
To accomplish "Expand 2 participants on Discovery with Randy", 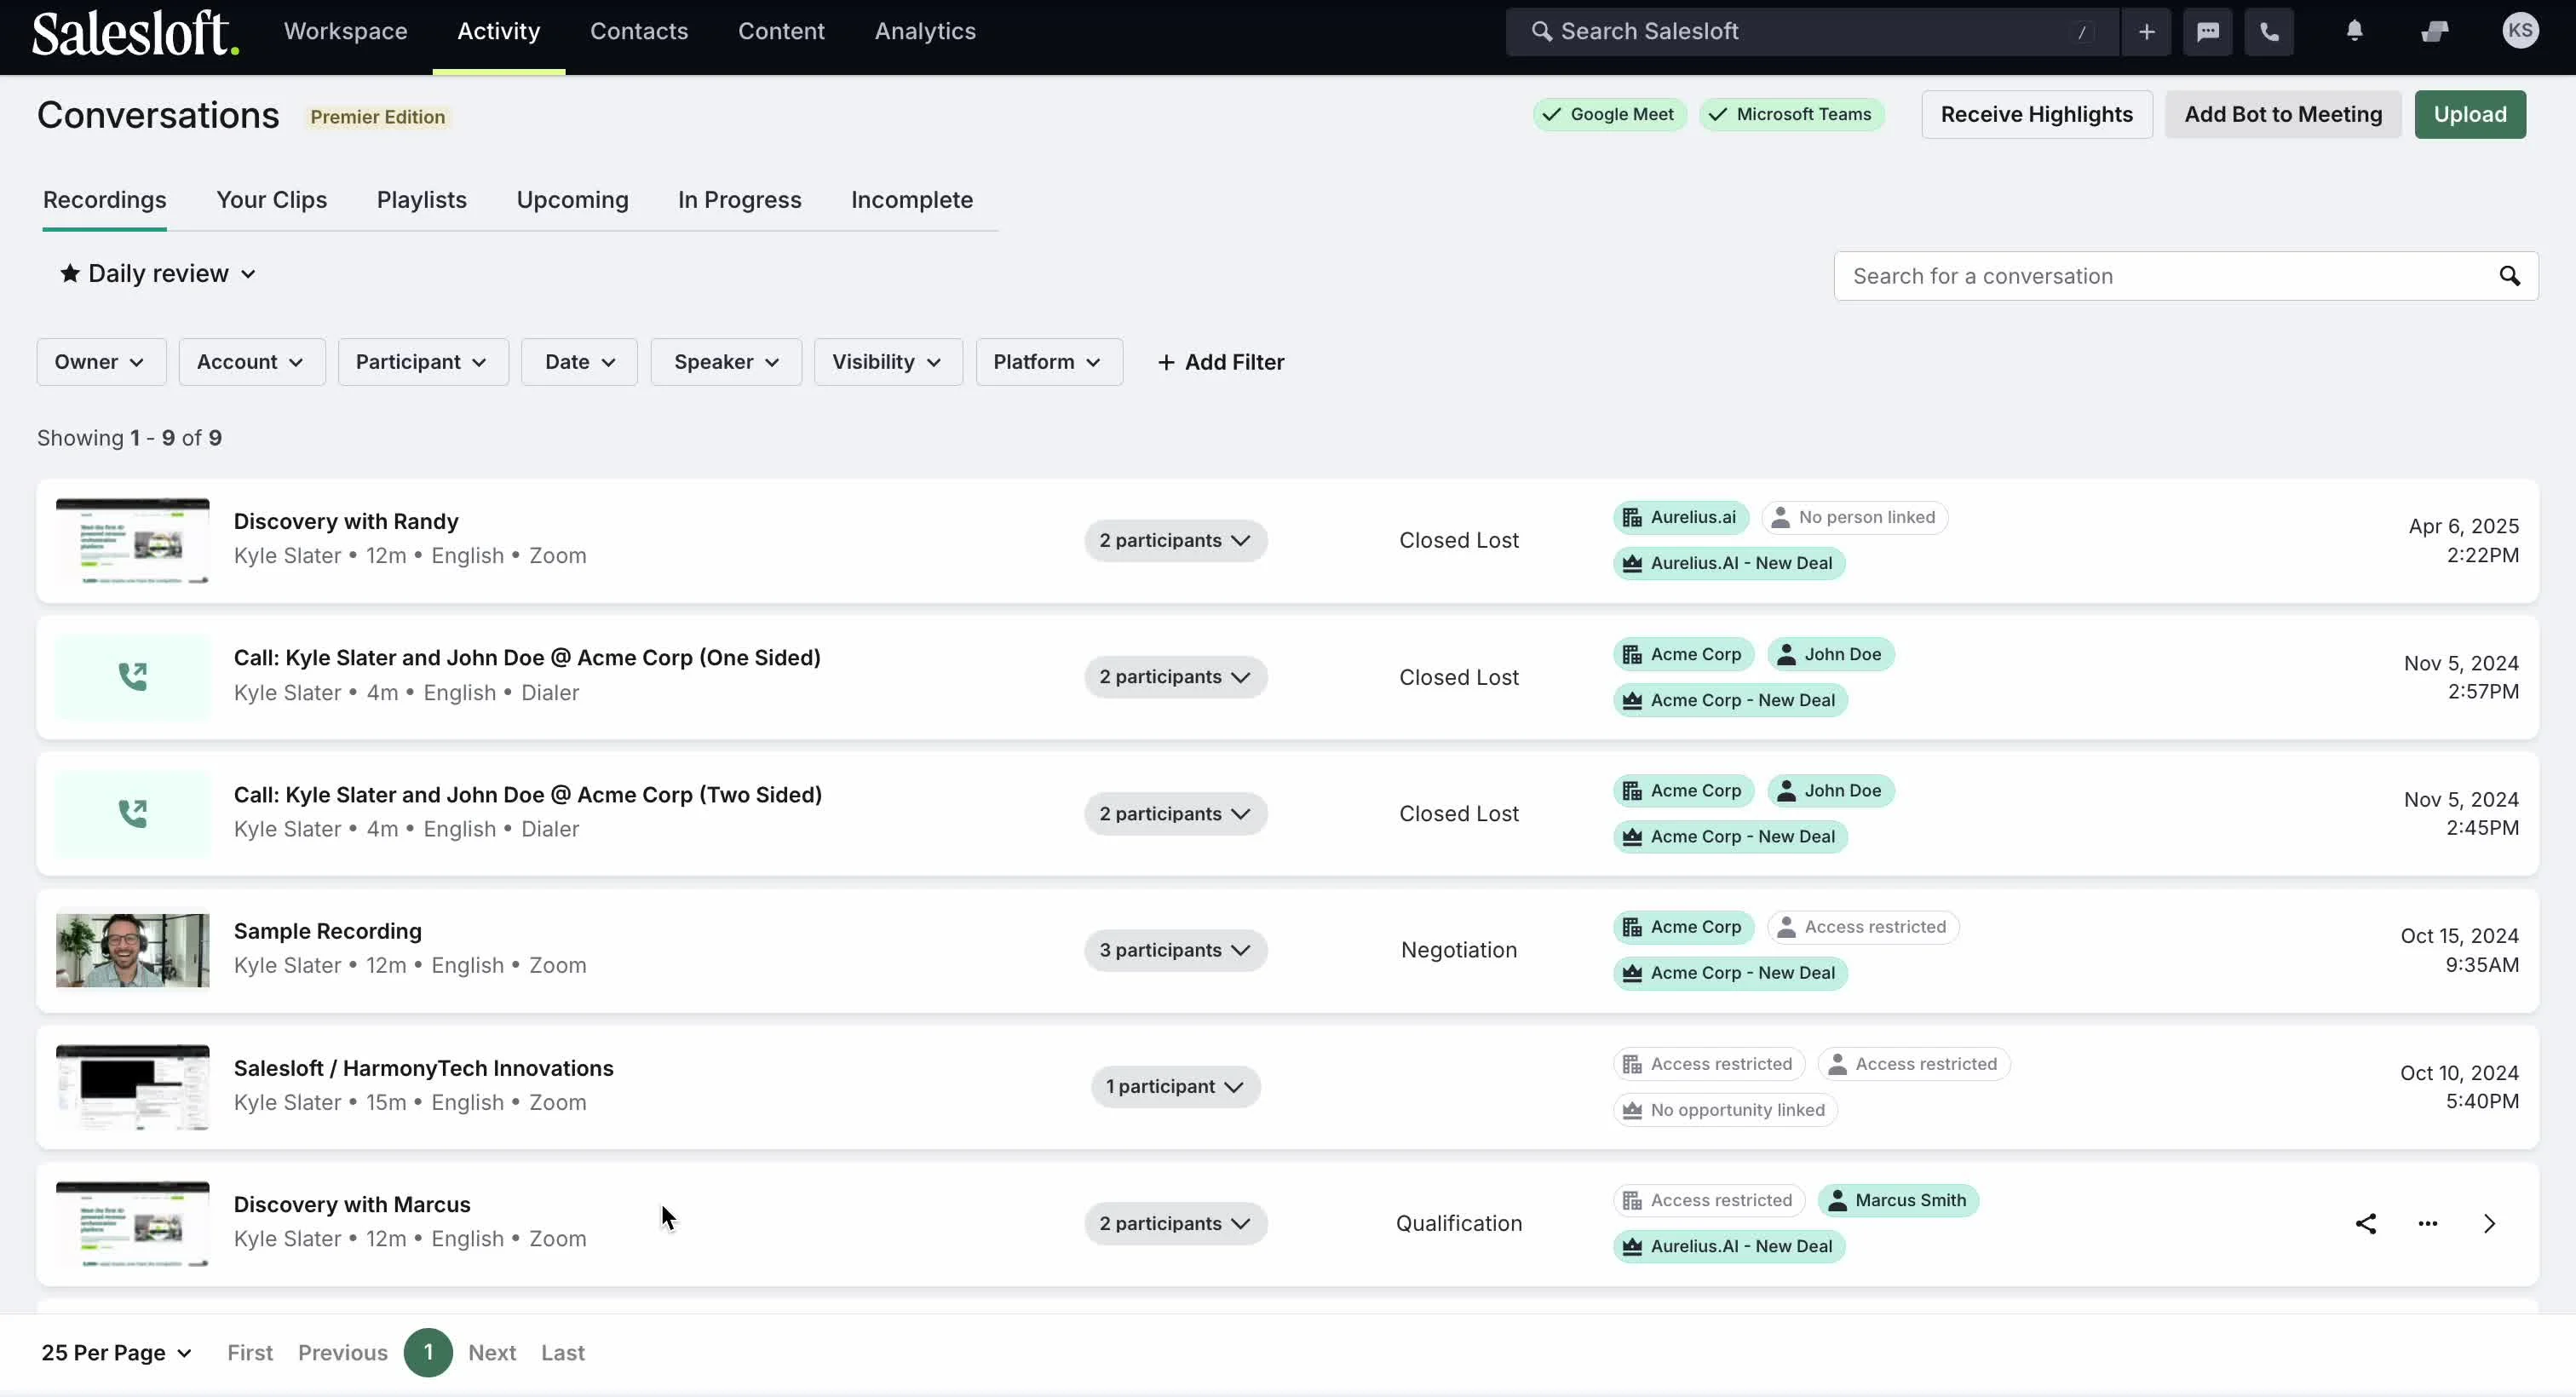I will (1175, 540).
